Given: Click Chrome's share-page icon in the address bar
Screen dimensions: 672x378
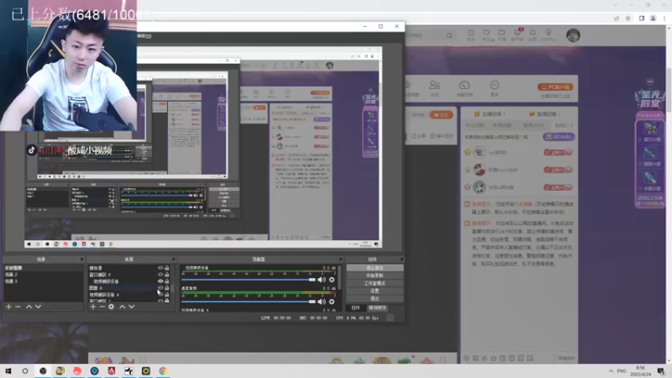Looking at the screenshot, I should [x=617, y=18].
